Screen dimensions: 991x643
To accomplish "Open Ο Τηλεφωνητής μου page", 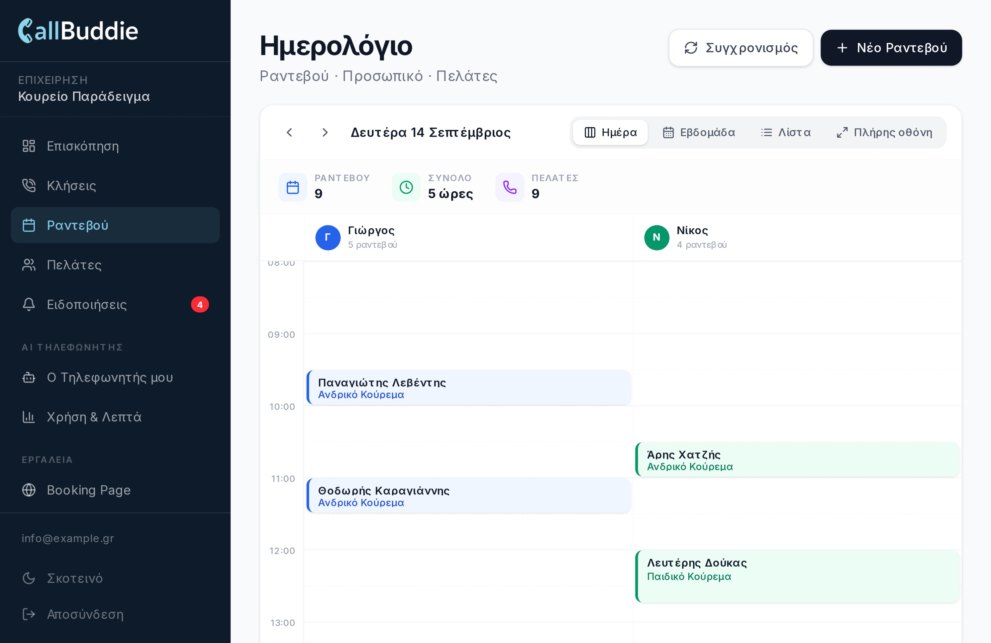I will tap(115, 378).
